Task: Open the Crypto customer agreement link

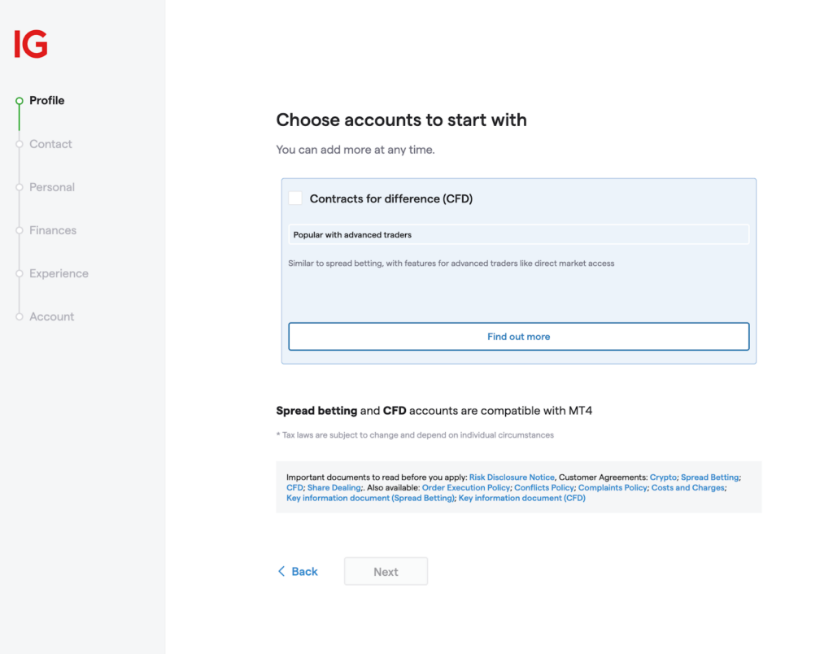Action: (663, 477)
